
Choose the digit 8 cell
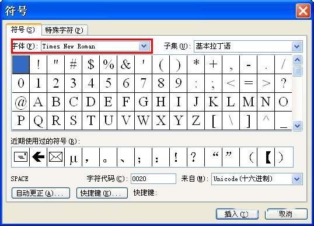161,83
